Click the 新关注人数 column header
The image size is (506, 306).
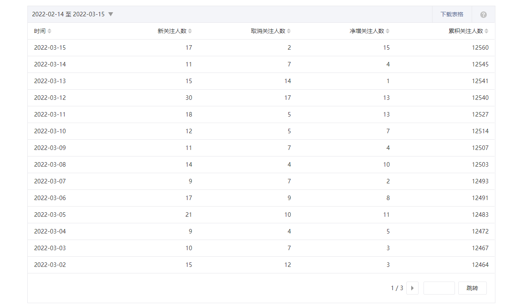172,31
